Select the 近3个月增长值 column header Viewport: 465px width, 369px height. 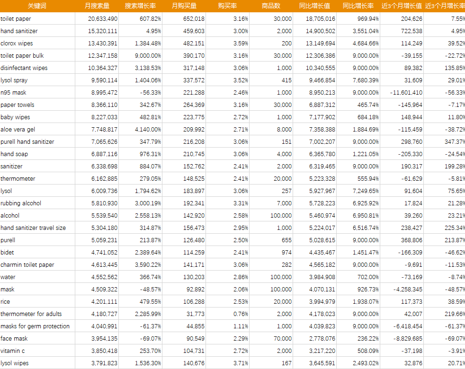(402, 6)
